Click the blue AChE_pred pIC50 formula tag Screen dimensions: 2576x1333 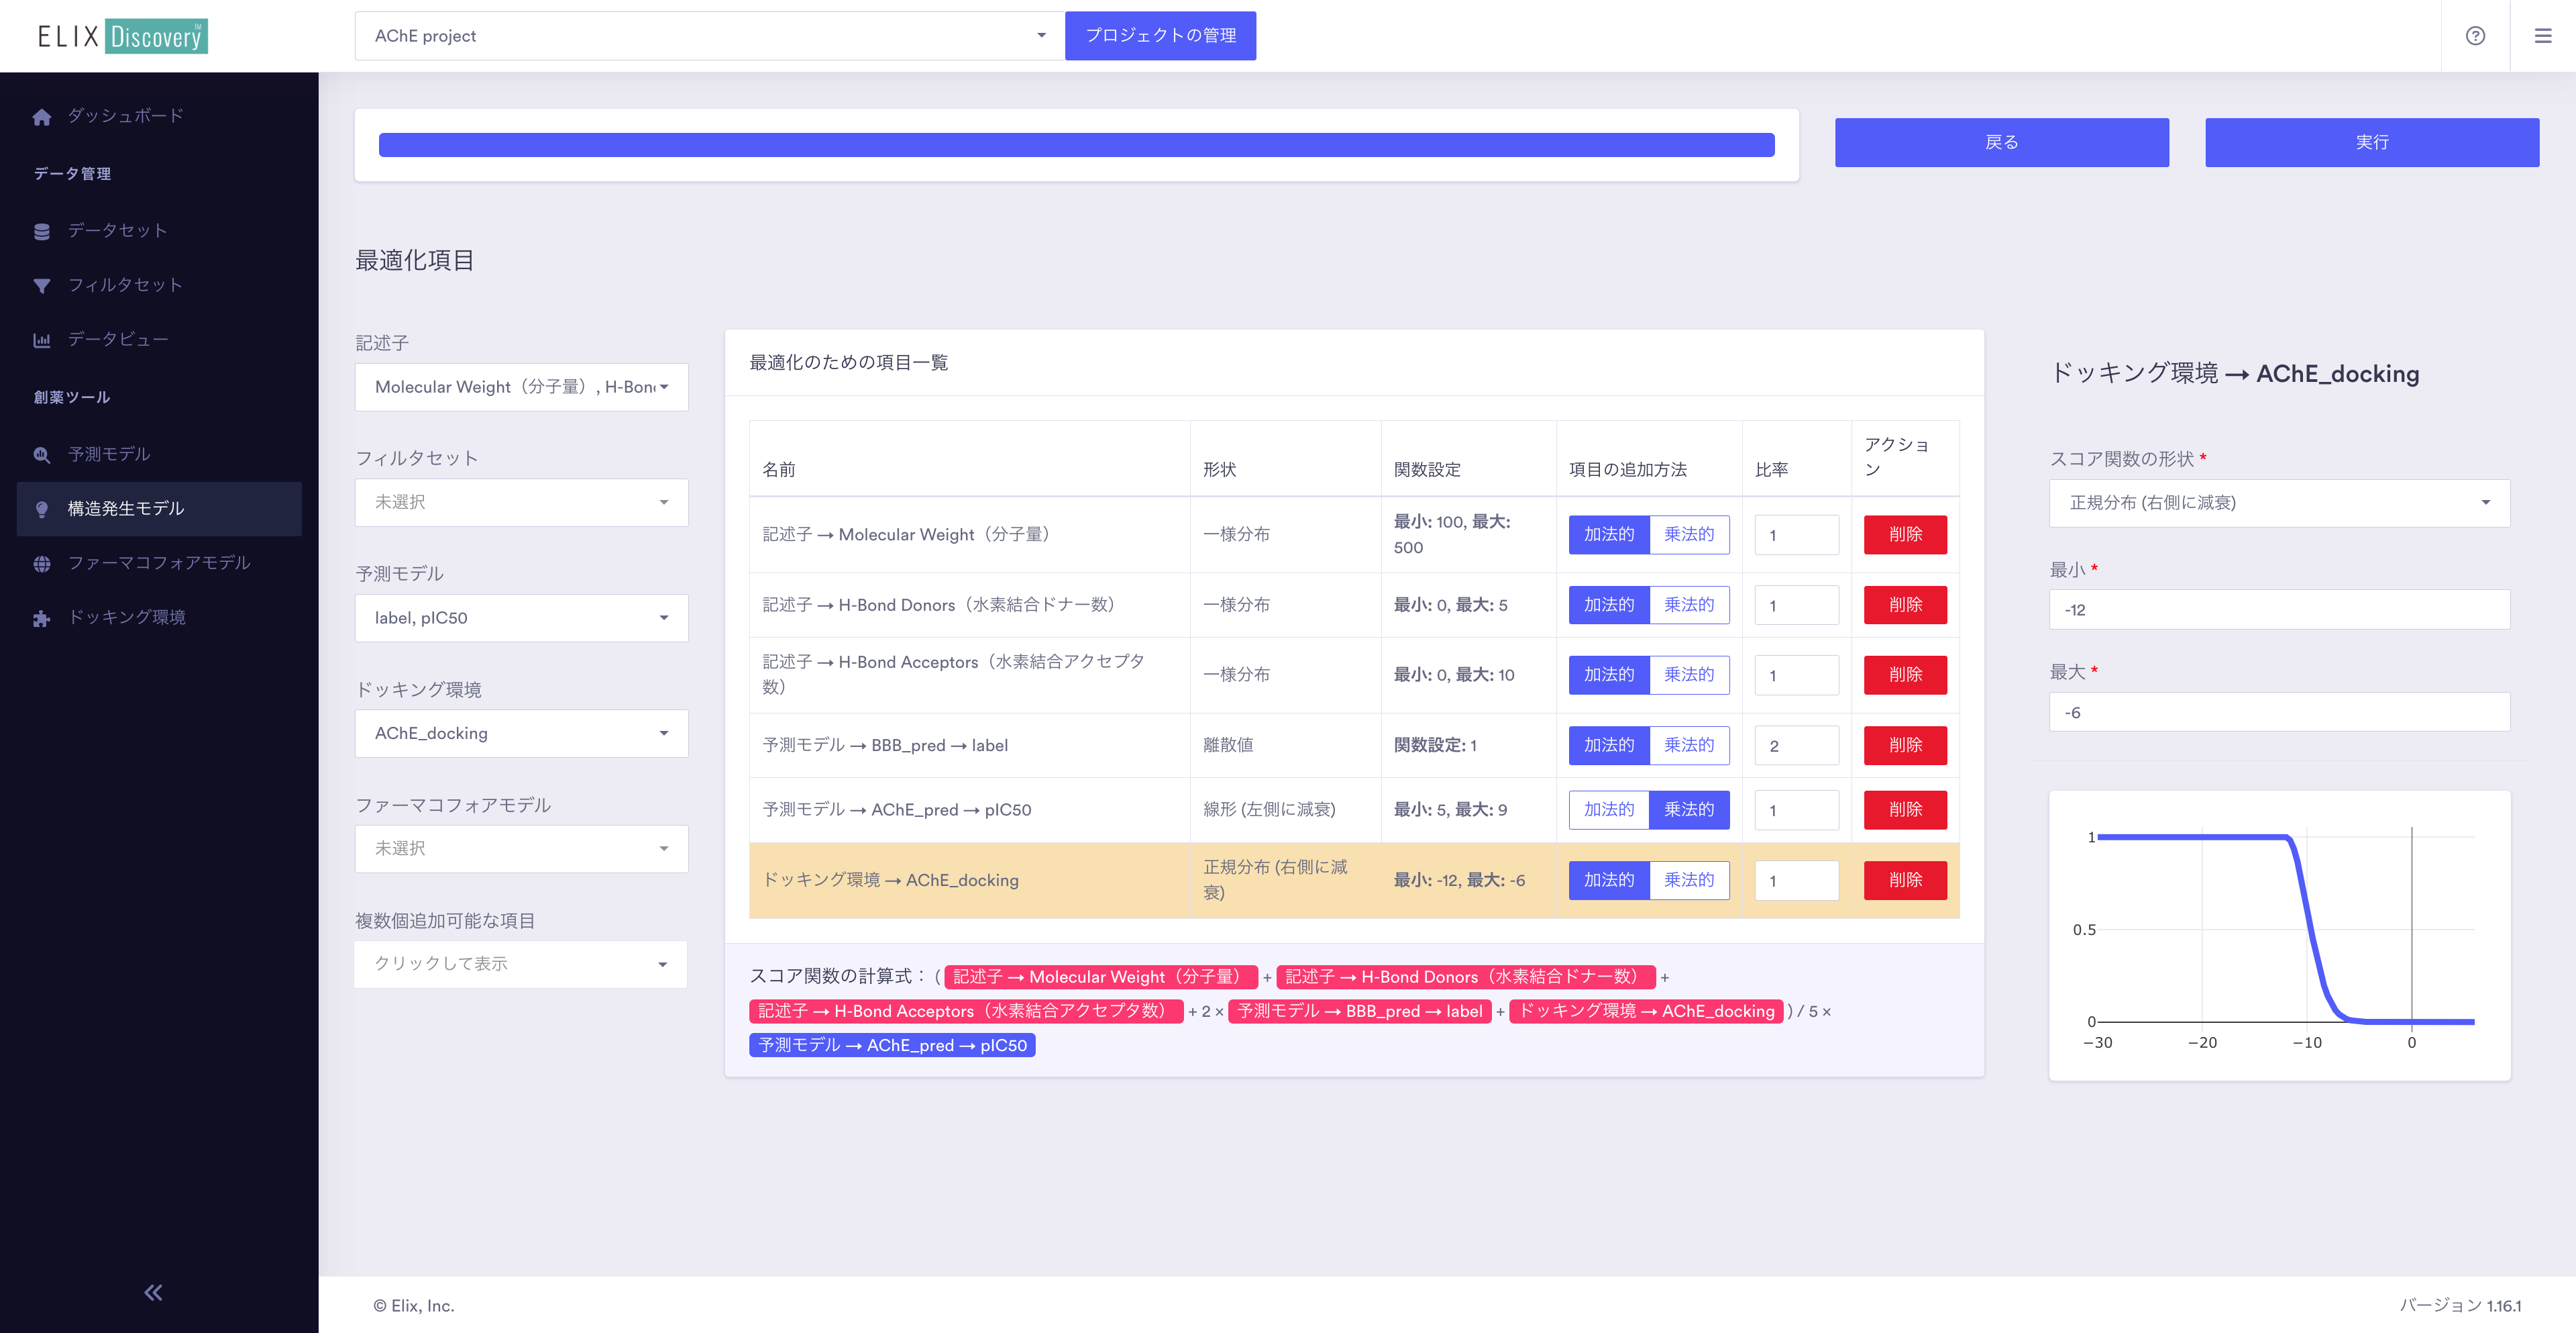coord(892,1046)
